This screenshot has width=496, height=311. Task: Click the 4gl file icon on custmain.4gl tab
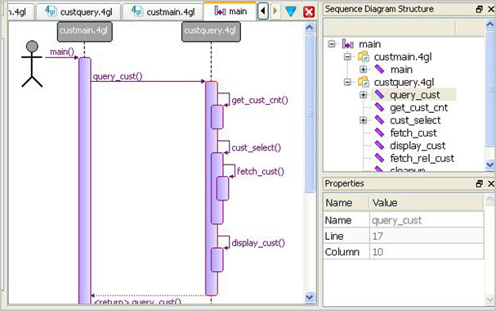pos(137,11)
